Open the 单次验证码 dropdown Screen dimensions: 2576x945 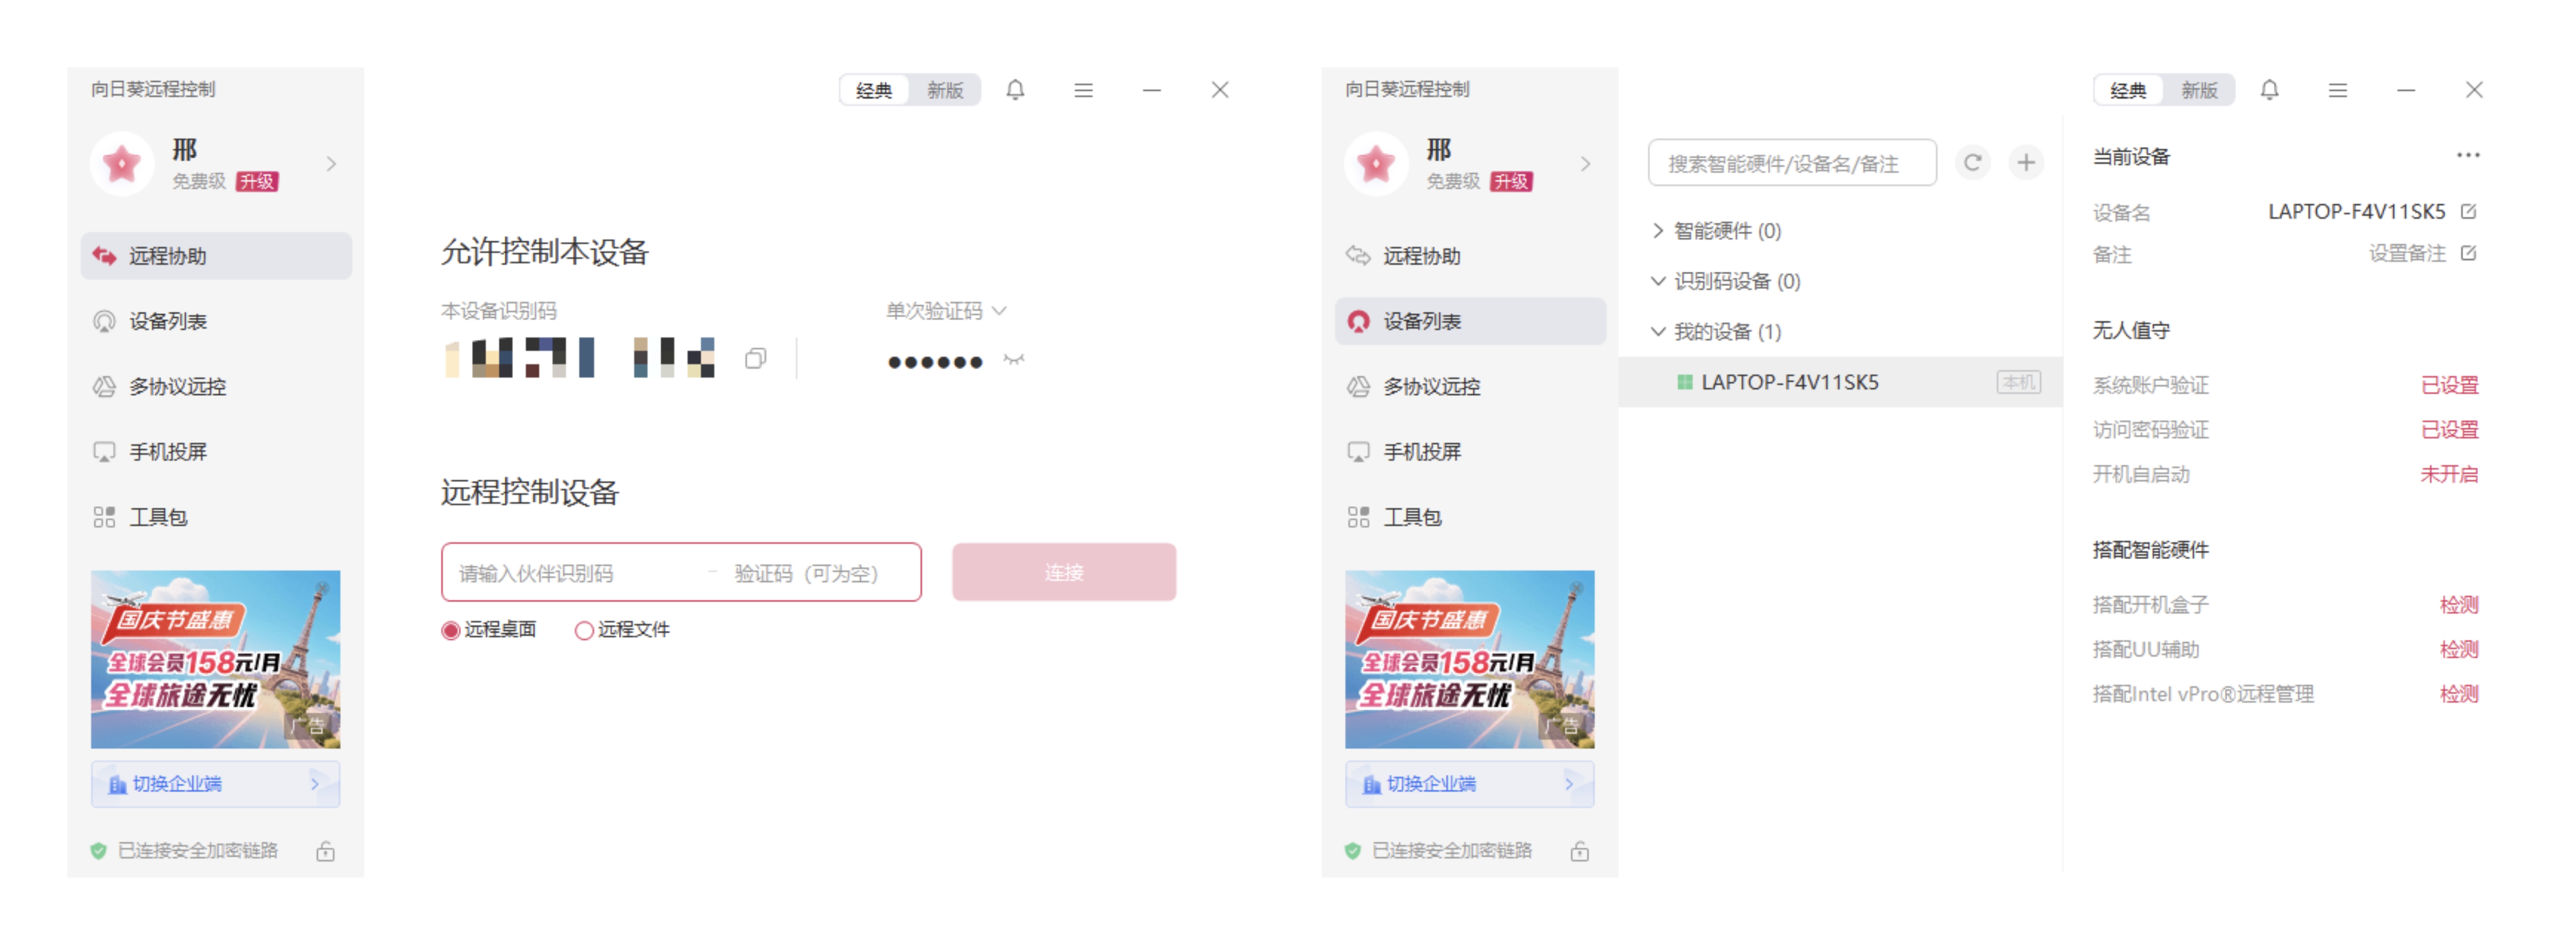tap(946, 311)
